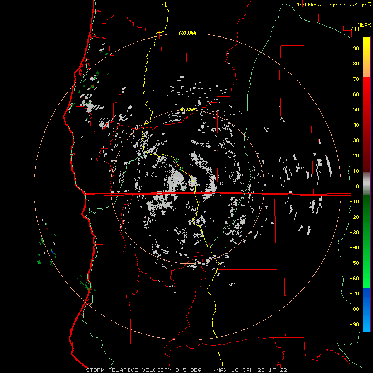Click the 90 value on the velocity scale
The height and width of the screenshot is (373, 373).
(x=356, y=48)
